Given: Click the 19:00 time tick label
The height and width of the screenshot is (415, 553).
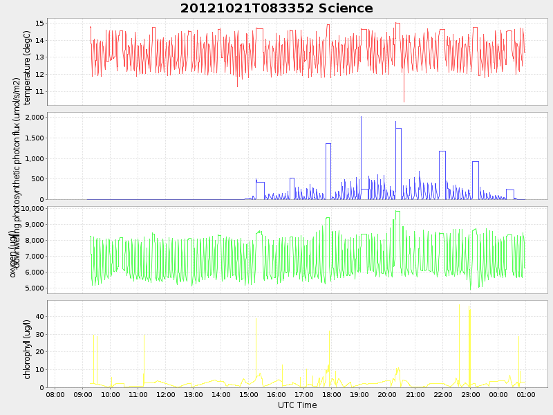Looking at the screenshot, I should click(359, 394).
